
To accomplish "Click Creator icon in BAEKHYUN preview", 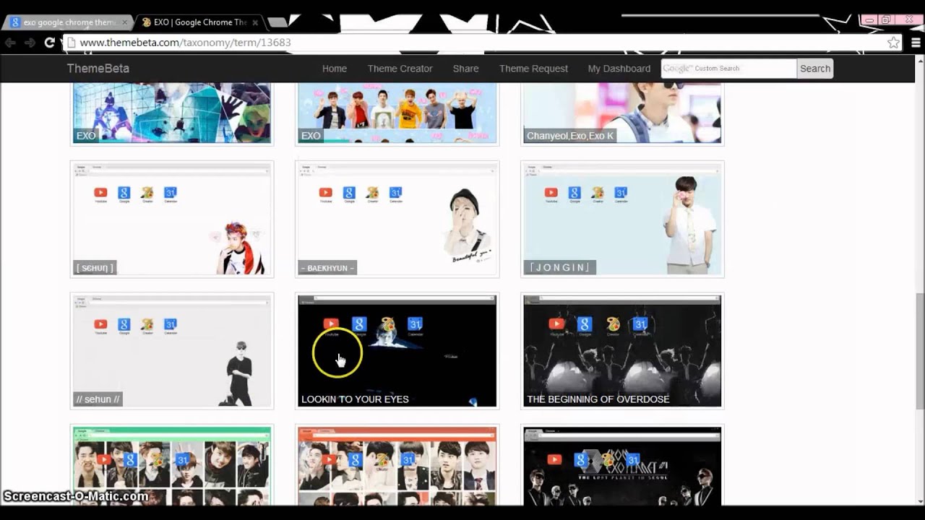I will coord(372,193).
